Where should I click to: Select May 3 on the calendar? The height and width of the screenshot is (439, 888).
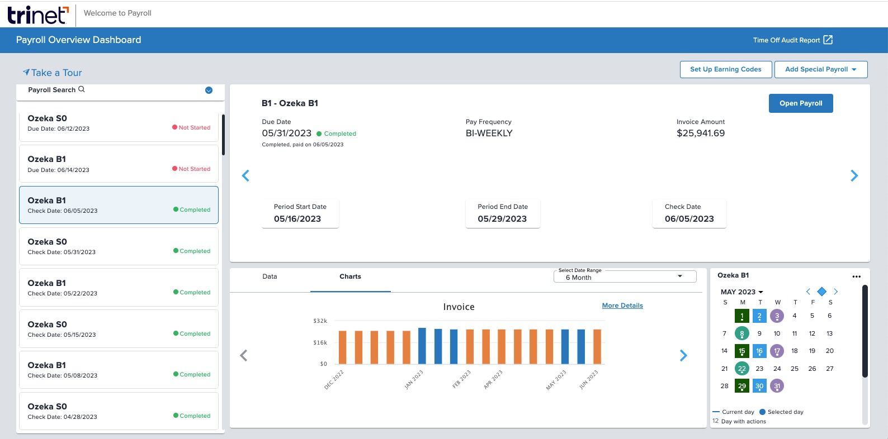point(777,316)
